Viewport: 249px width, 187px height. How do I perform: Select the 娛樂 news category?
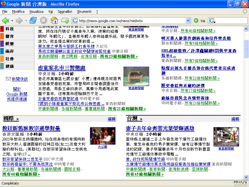(x=17, y=44)
